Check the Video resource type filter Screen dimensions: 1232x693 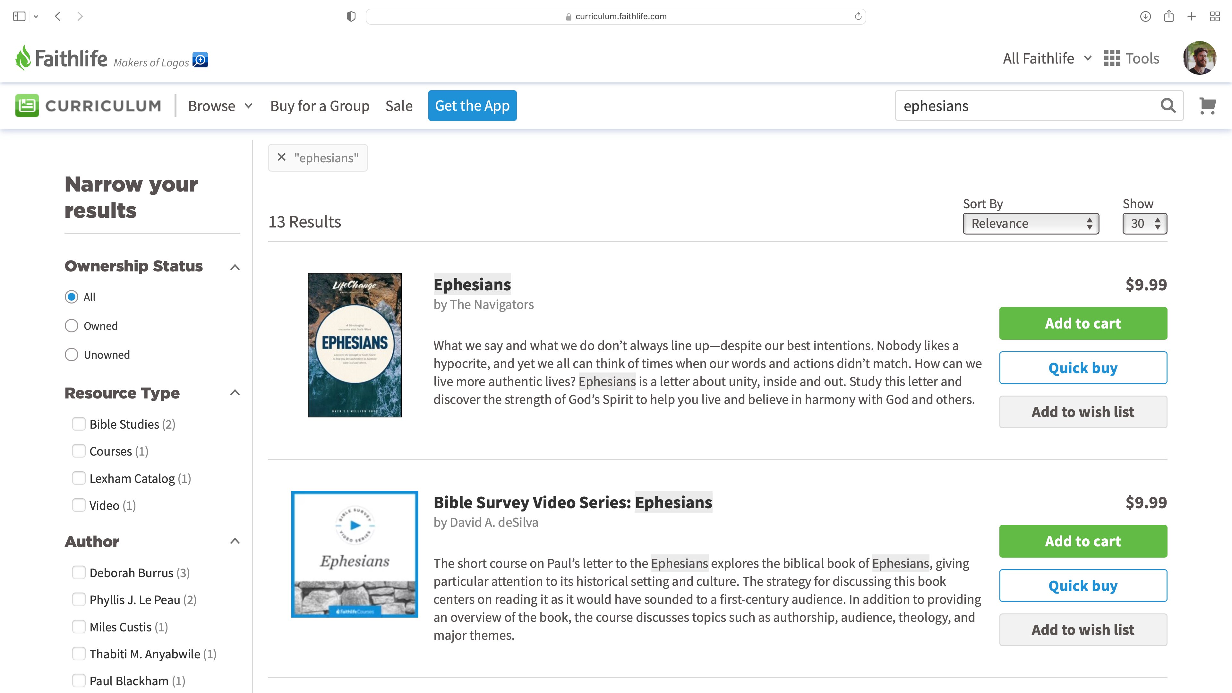coord(78,505)
